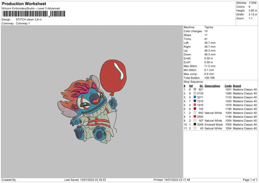Click the EndY value 0.00 in
This screenshot has height=183, width=259.
point(208,62)
